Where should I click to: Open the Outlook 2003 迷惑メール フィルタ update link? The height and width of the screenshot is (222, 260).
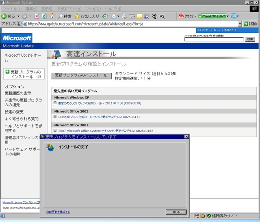tap(99, 117)
